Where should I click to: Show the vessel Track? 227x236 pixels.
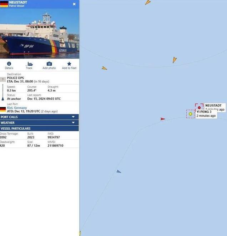click(x=29, y=65)
